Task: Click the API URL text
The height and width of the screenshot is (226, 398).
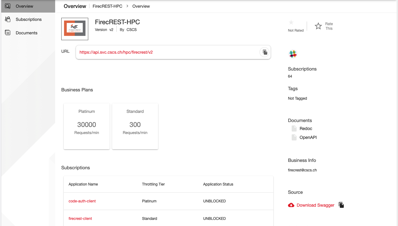Action: click(x=116, y=52)
